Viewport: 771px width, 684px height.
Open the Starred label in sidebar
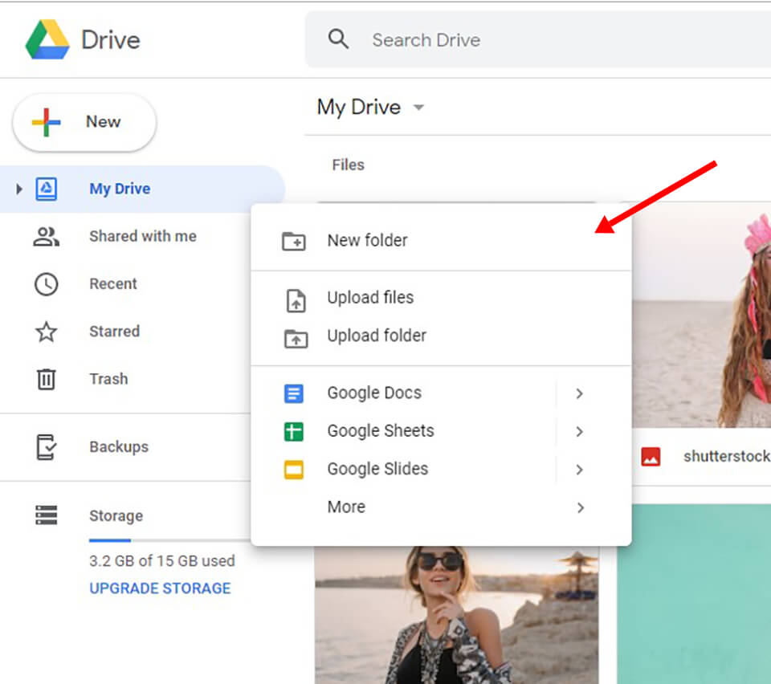(x=115, y=332)
